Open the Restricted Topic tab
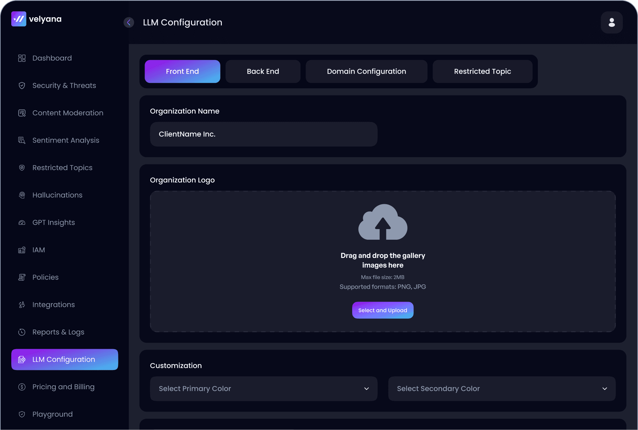638x430 pixels. pos(482,71)
